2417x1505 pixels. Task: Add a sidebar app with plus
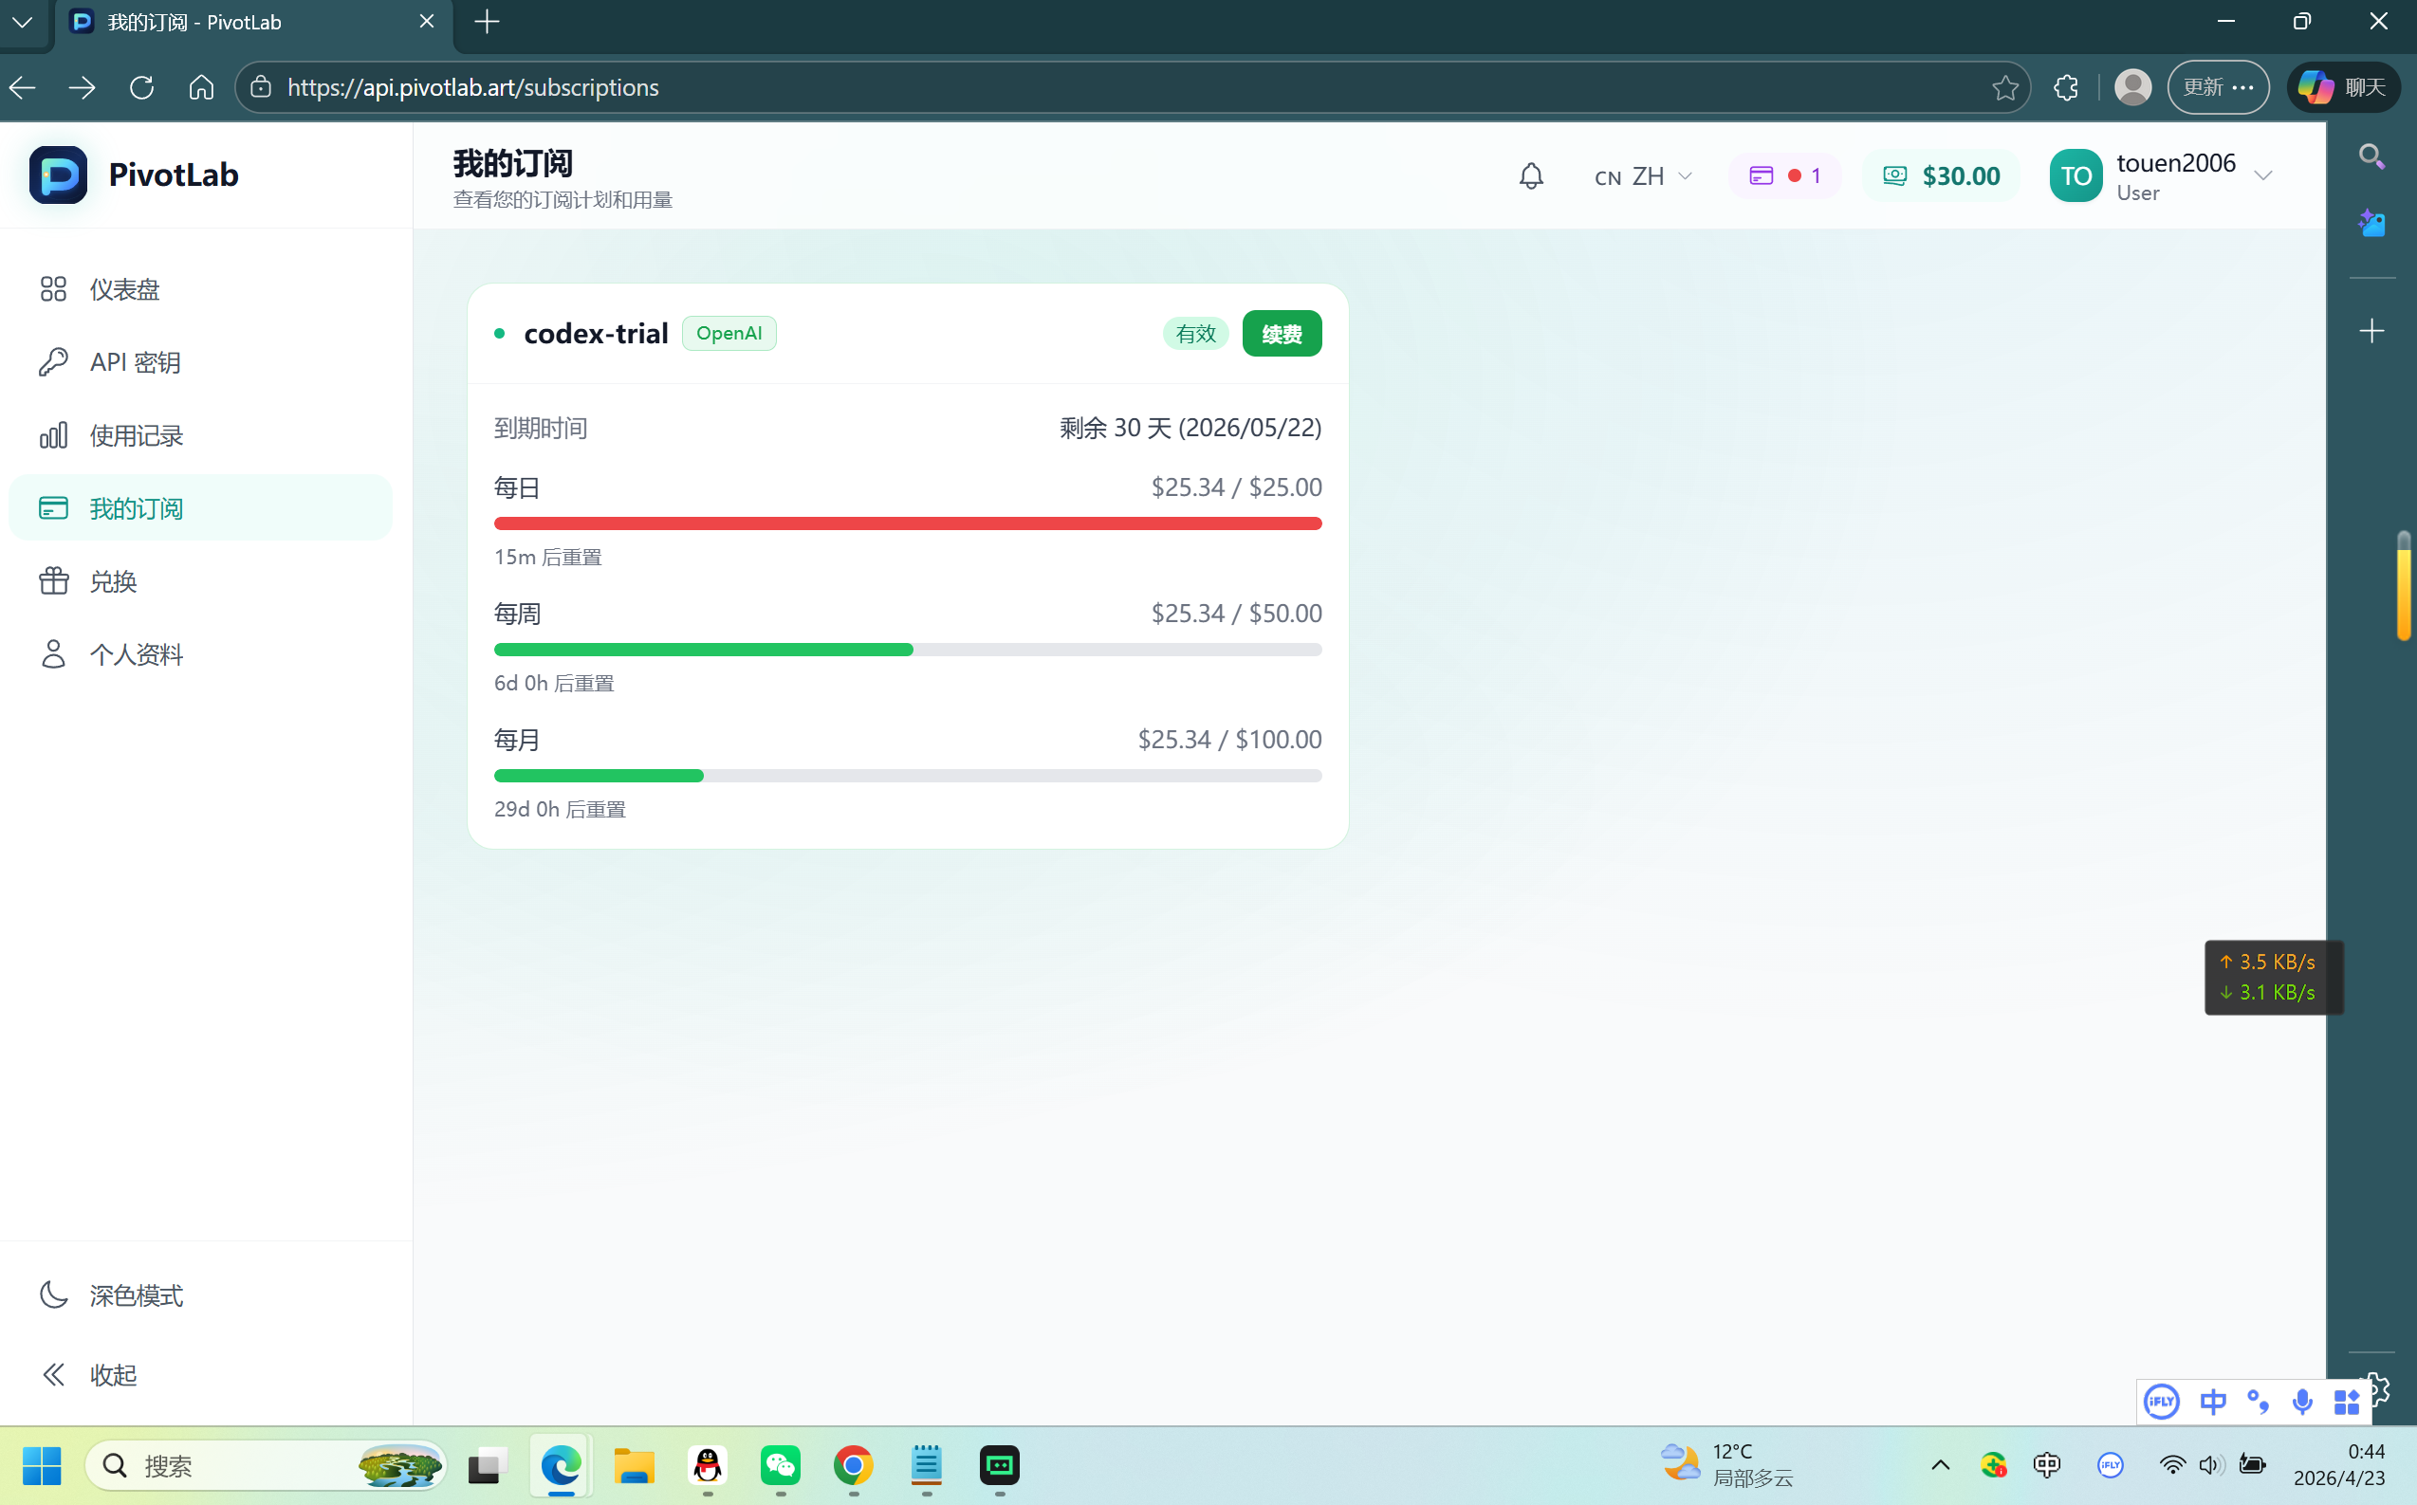(2371, 332)
